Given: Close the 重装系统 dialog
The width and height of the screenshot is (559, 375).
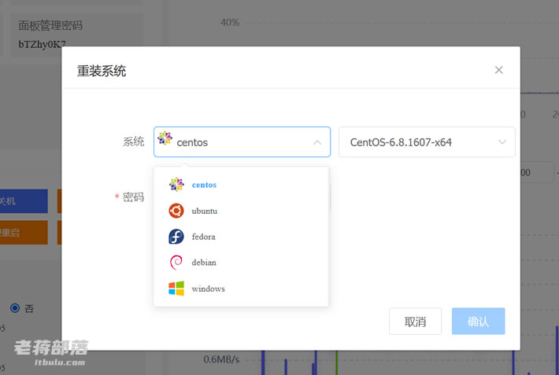Looking at the screenshot, I should pyautogui.click(x=498, y=70).
